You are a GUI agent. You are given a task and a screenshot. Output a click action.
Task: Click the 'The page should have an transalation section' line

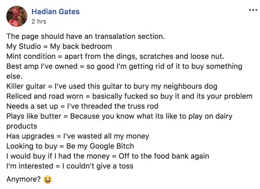pyautogui.click(x=86, y=36)
